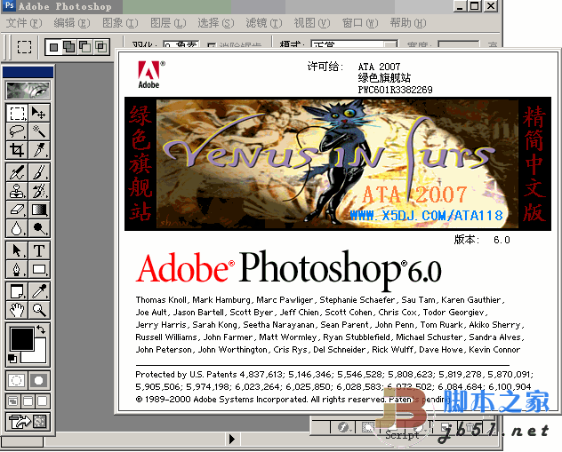The width and height of the screenshot is (562, 452).
Task: Select the Rectangular Marquee tool in toolbox
Action: tap(17, 113)
